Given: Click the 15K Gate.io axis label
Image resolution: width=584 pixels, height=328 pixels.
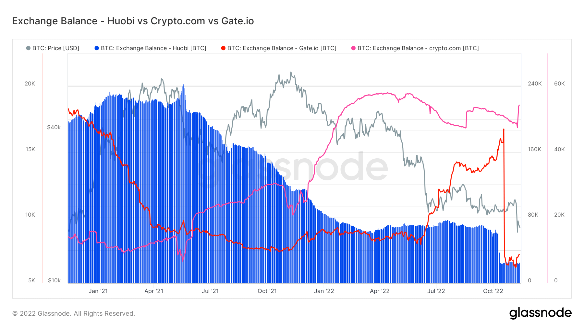Looking at the screenshot, I should [x=30, y=149].
